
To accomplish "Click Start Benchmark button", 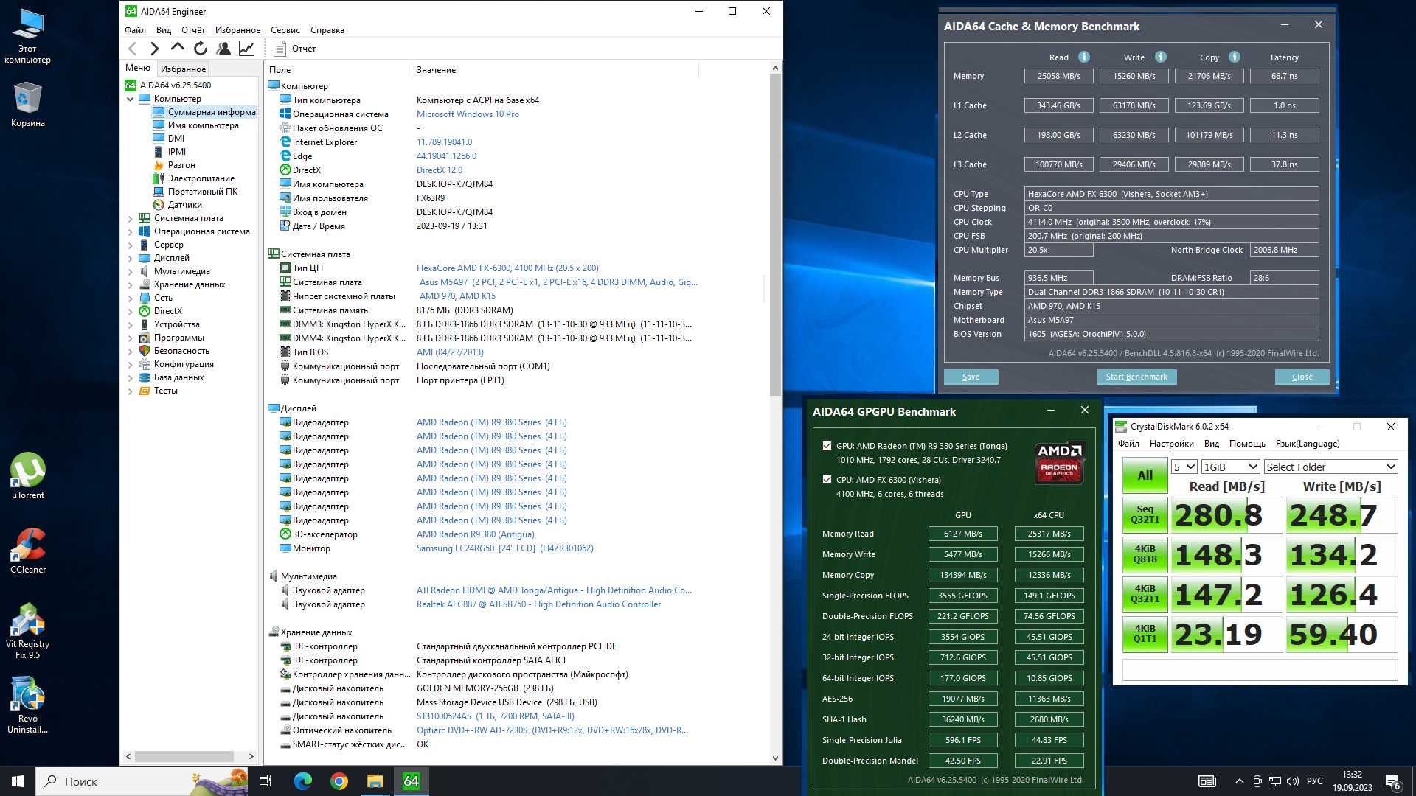I will (x=1136, y=377).
